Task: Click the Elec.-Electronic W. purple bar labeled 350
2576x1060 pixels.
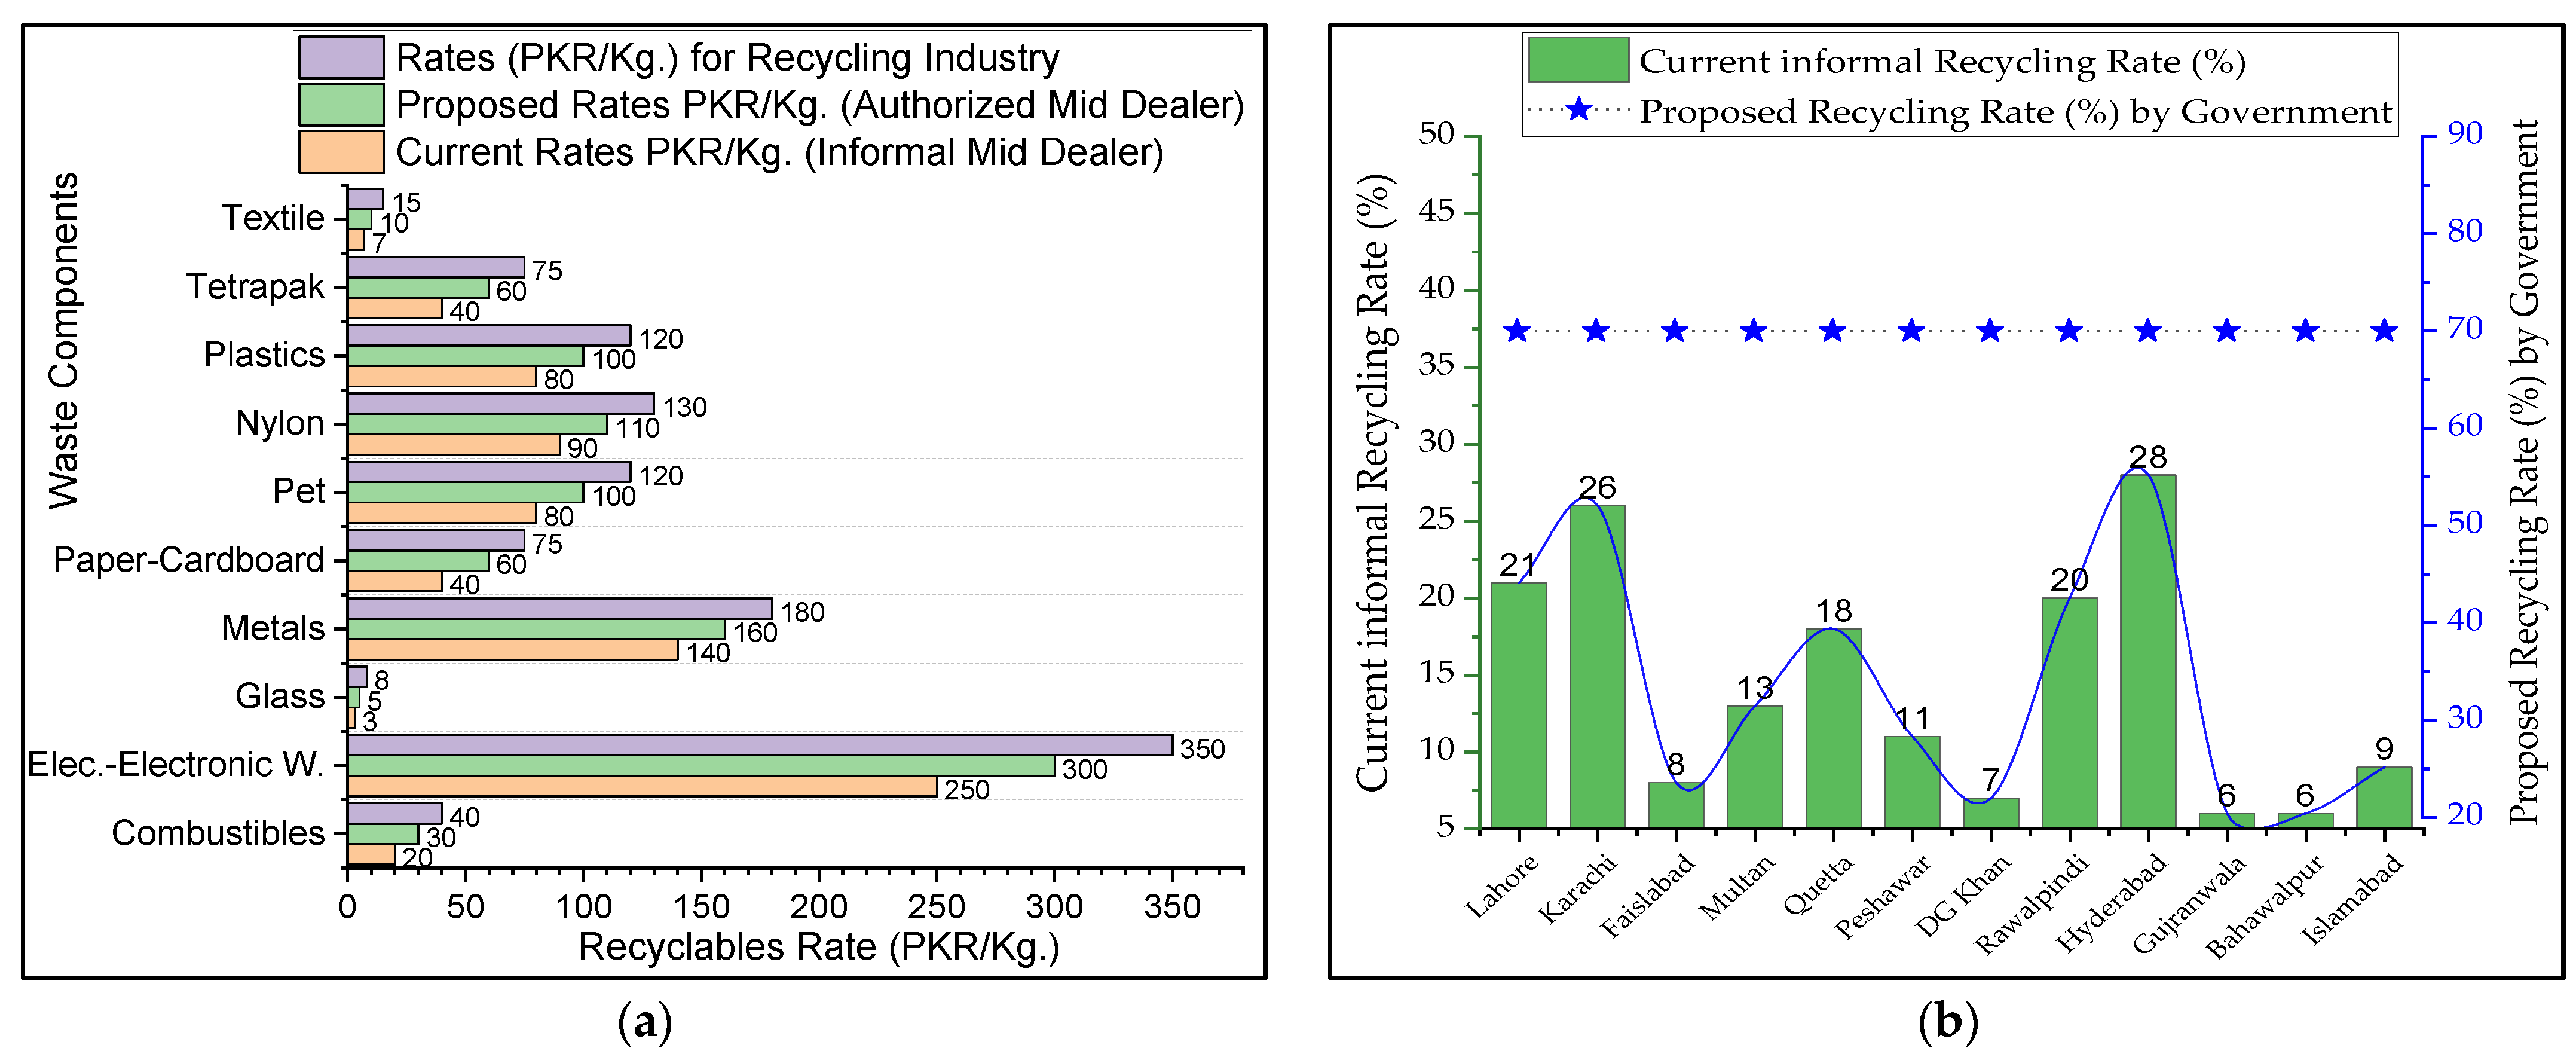Action: click(x=760, y=745)
